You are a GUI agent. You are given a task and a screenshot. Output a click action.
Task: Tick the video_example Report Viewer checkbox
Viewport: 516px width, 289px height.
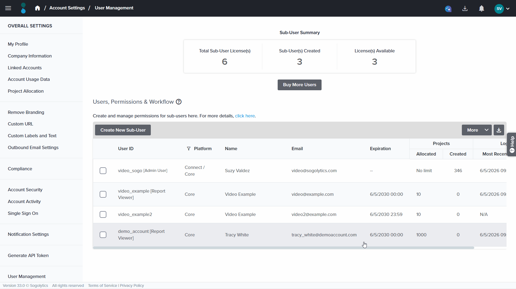coord(103,194)
